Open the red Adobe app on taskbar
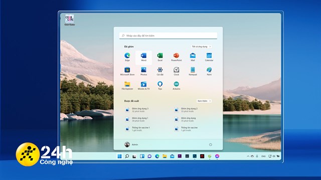The height and width of the screenshot is (180, 321). [x=202, y=156]
